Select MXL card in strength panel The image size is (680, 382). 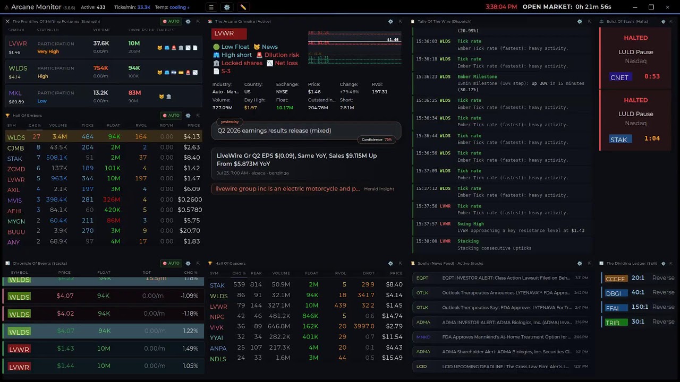pos(103,97)
